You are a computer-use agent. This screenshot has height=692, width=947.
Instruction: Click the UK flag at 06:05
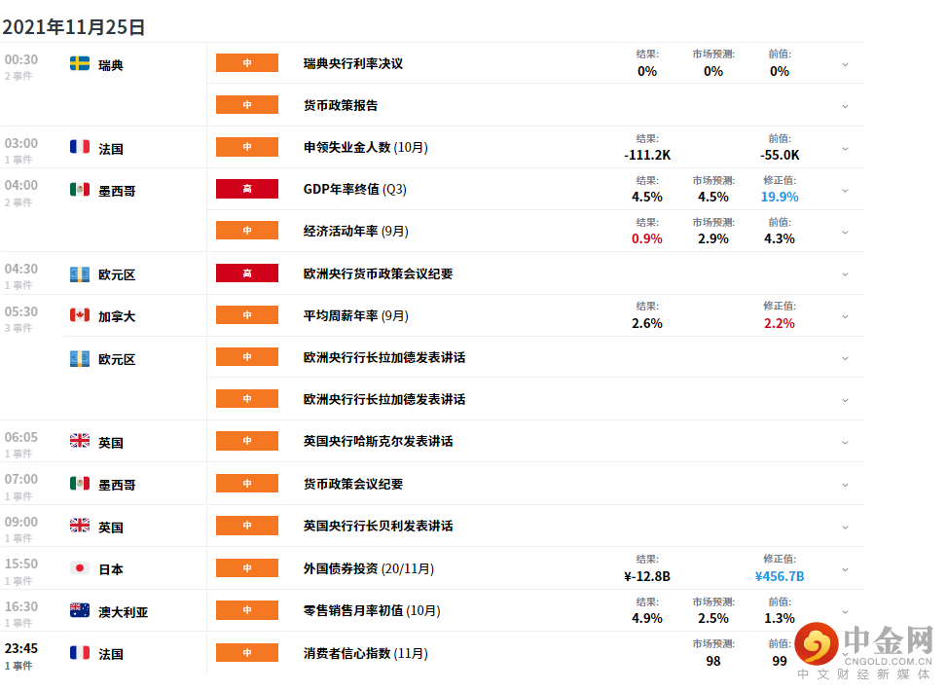click(80, 442)
